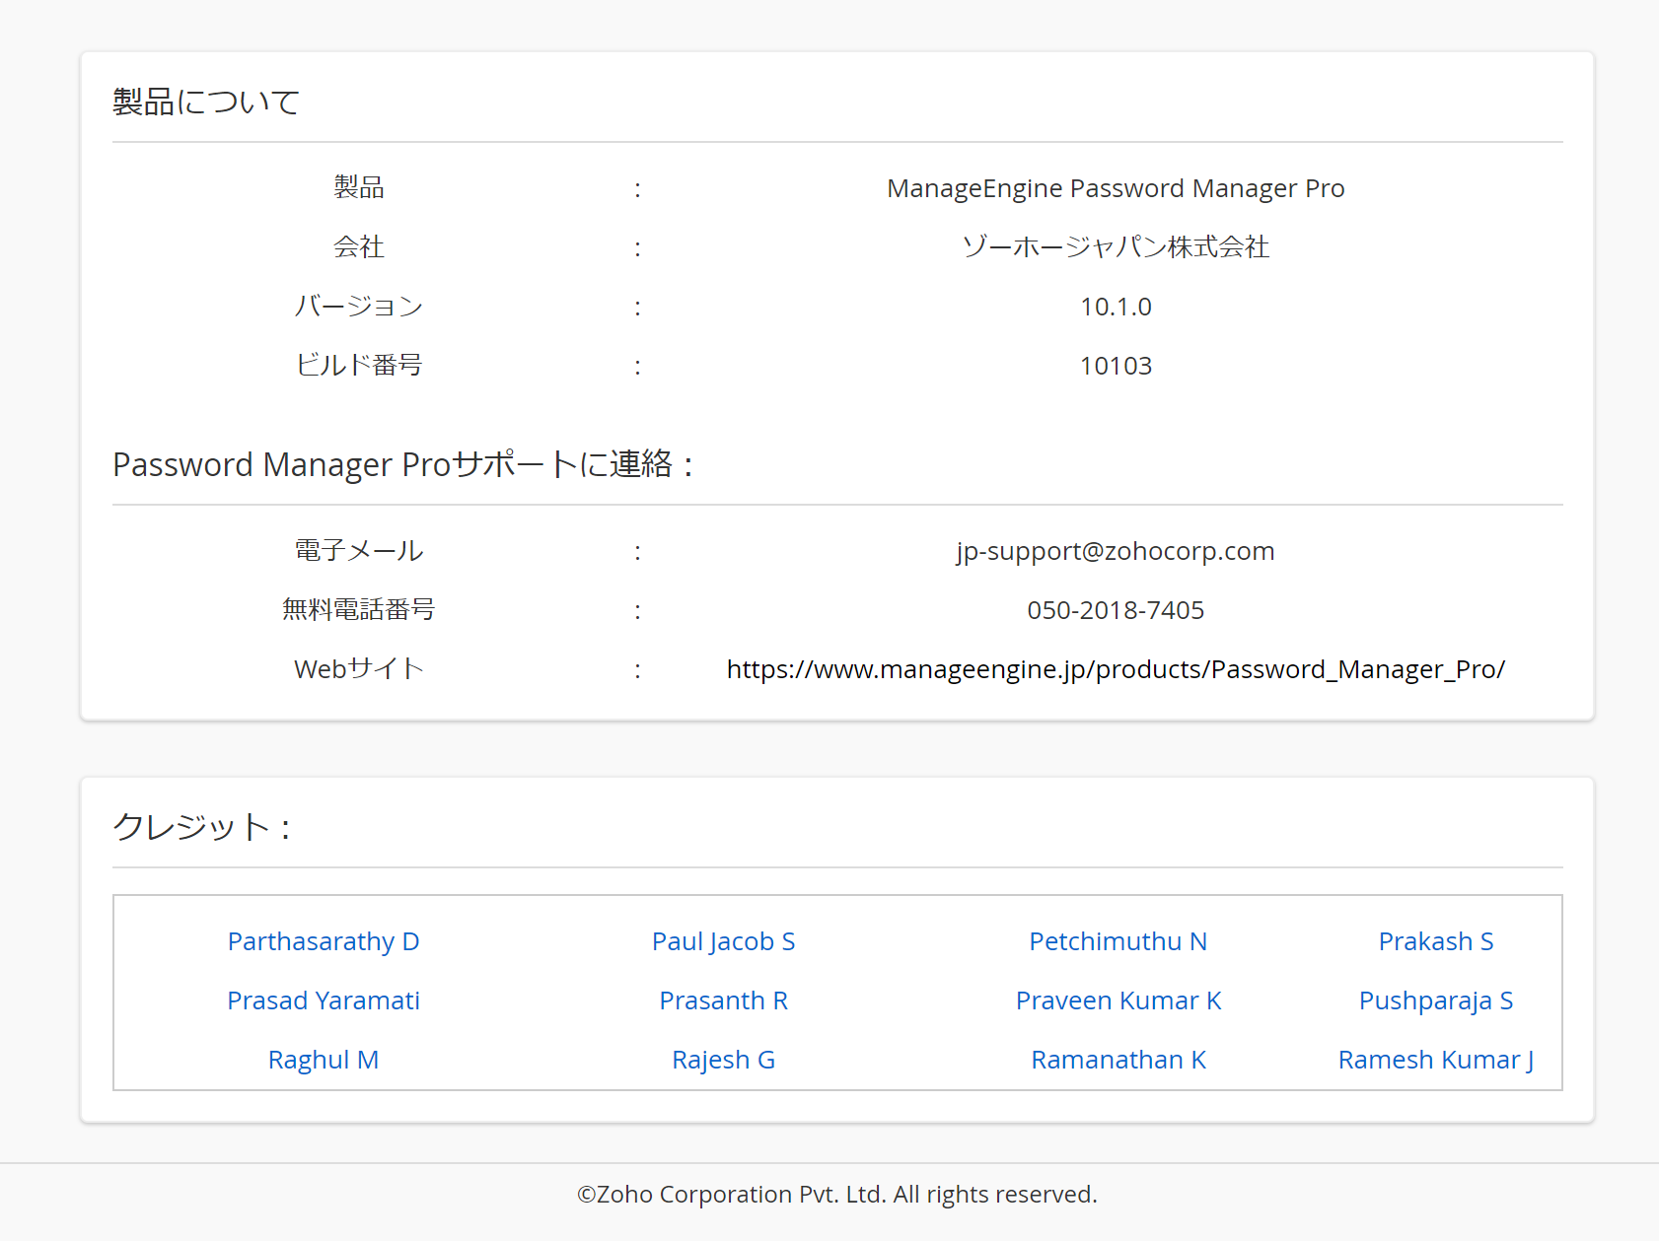1659x1241 pixels.
Task: Click the 会社 row label
Action: pyautogui.click(x=359, y=246)
